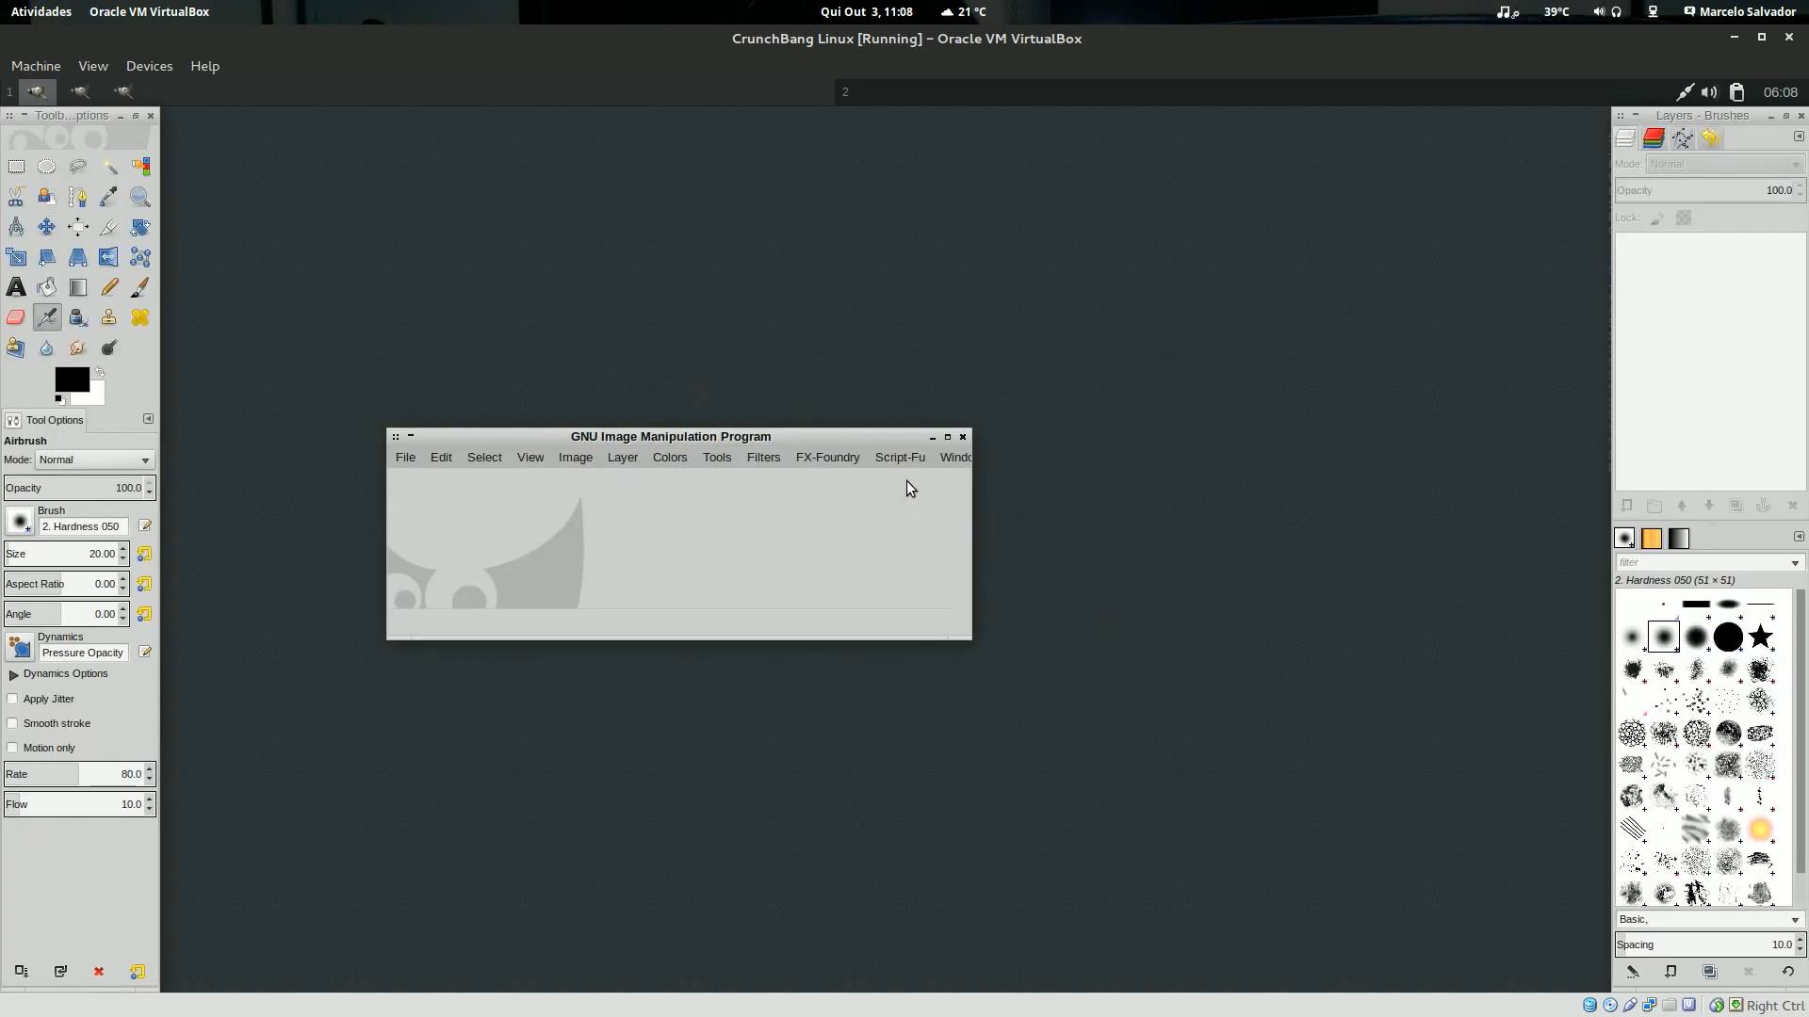
Task: Click the Delete Tool Preset red X
Action: (x=99, y=971)
